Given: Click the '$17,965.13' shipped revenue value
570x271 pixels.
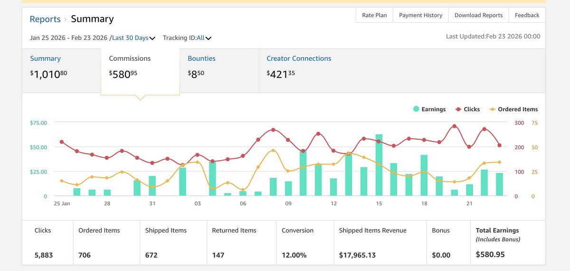Looking at the screenshot, I should pos(357,255).
